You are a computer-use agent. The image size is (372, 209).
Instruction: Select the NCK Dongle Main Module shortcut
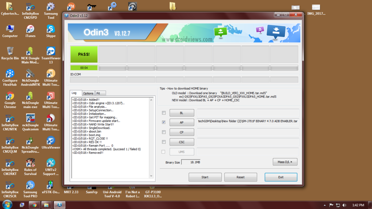point(31,56)
